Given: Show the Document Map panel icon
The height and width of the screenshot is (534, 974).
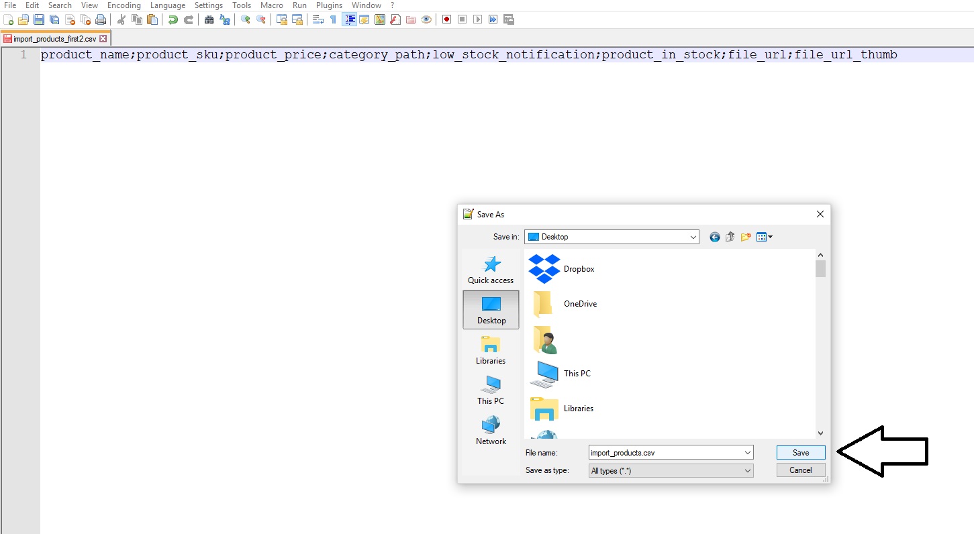Looking at the screenshot, I should tap(380, 19).
